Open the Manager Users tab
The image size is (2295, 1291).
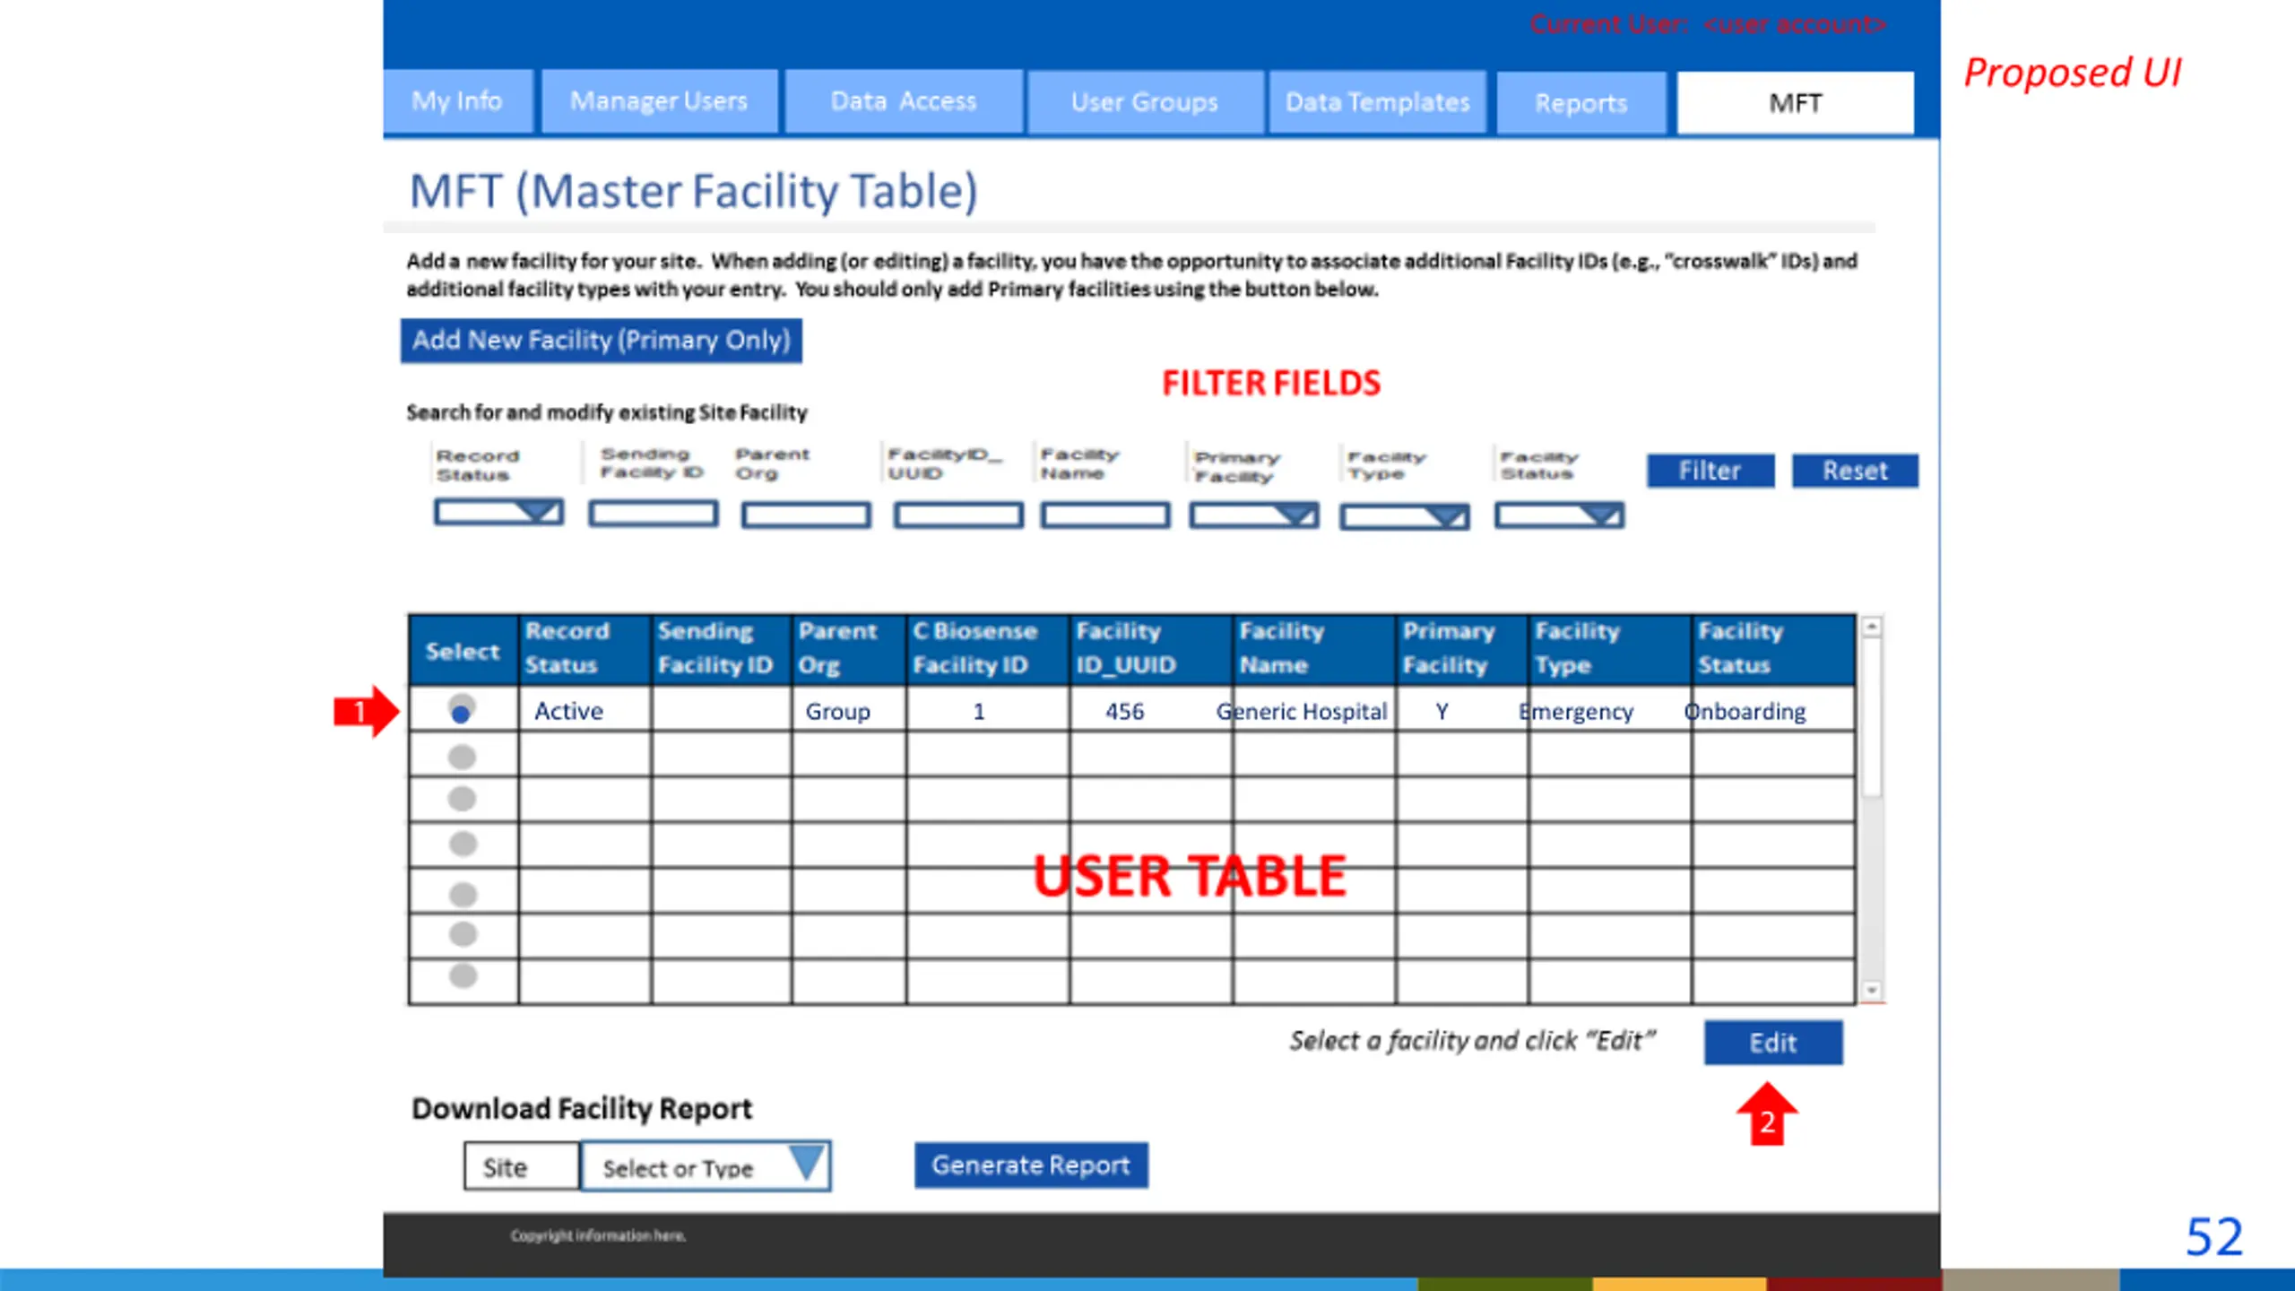658,101
